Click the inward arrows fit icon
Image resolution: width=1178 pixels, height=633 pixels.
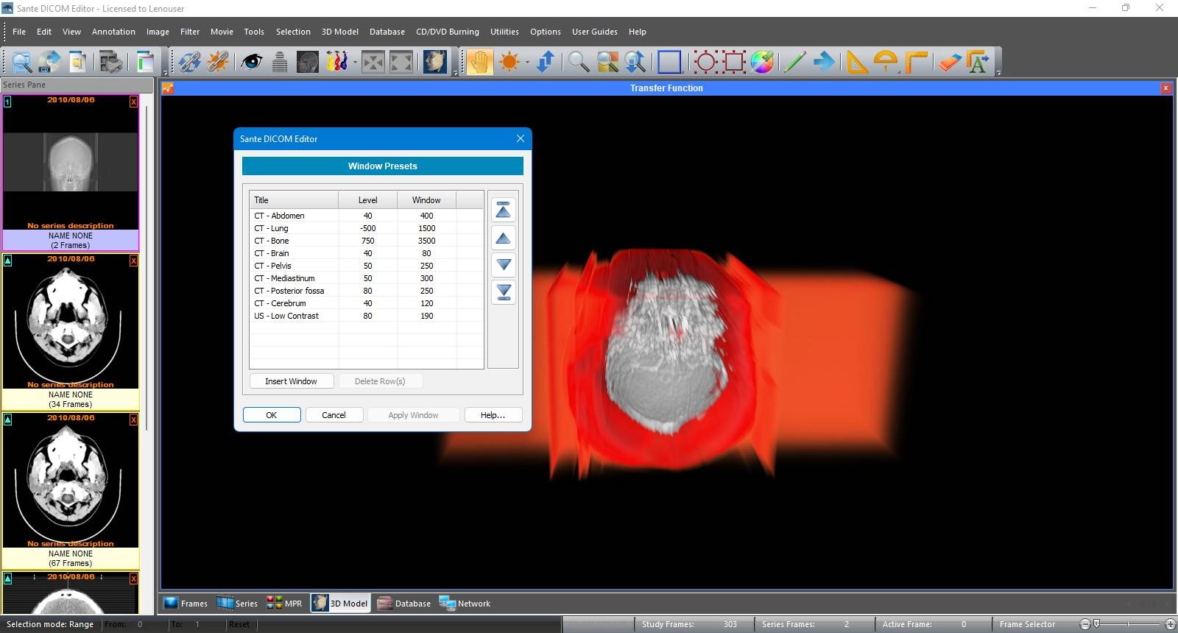373,62
